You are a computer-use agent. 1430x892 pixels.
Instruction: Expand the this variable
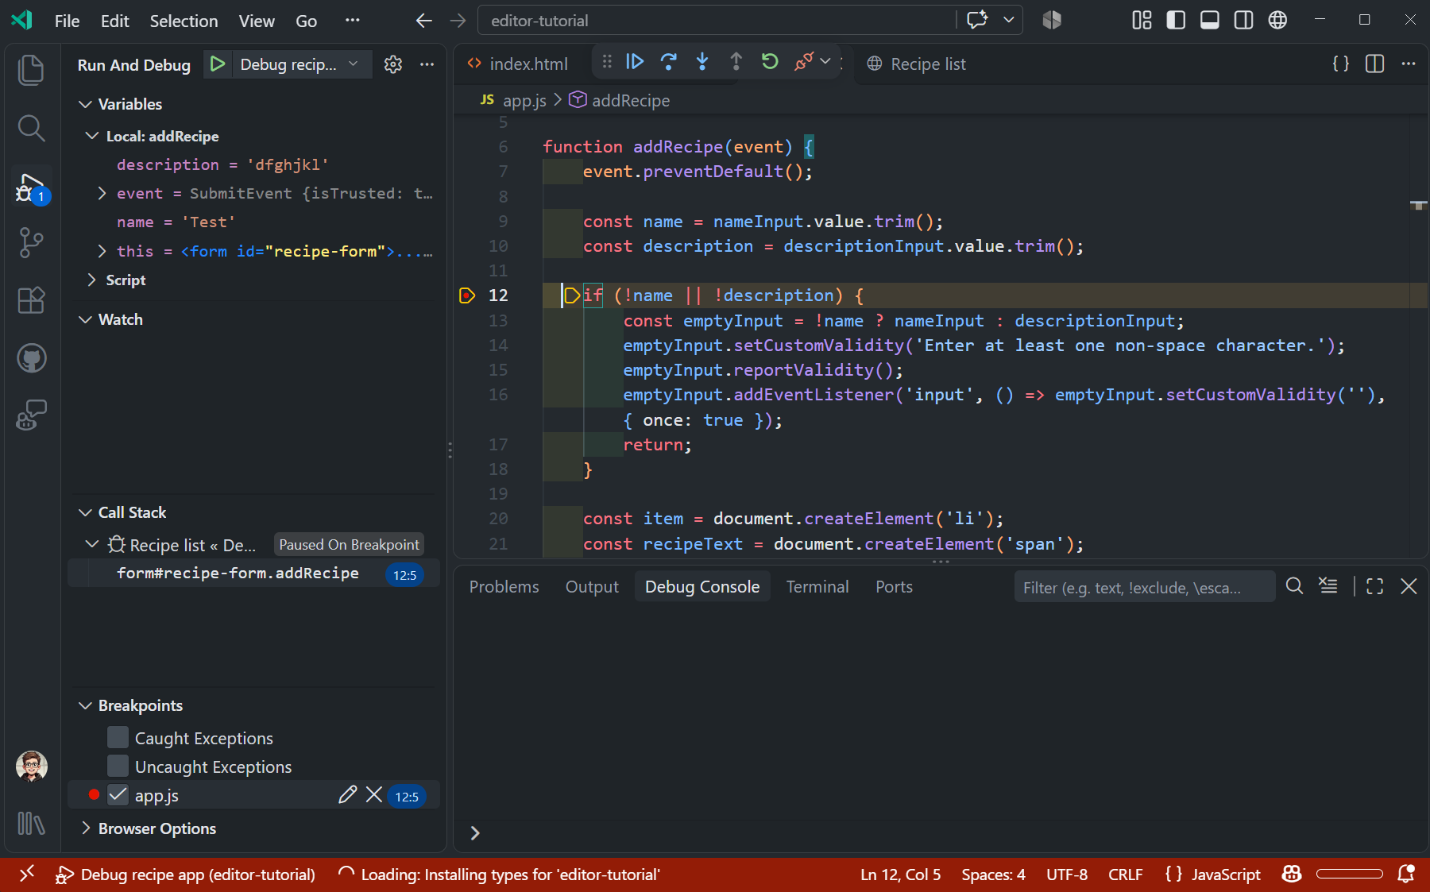[102, 251]
